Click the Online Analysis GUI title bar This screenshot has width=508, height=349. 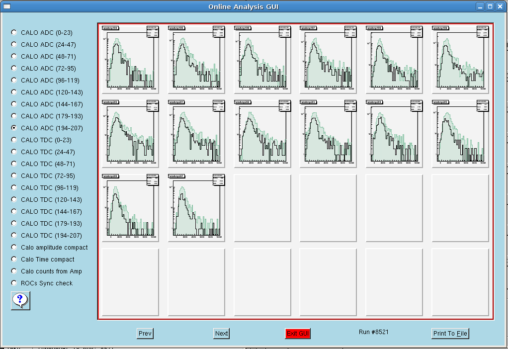click(x=243, y=6)
